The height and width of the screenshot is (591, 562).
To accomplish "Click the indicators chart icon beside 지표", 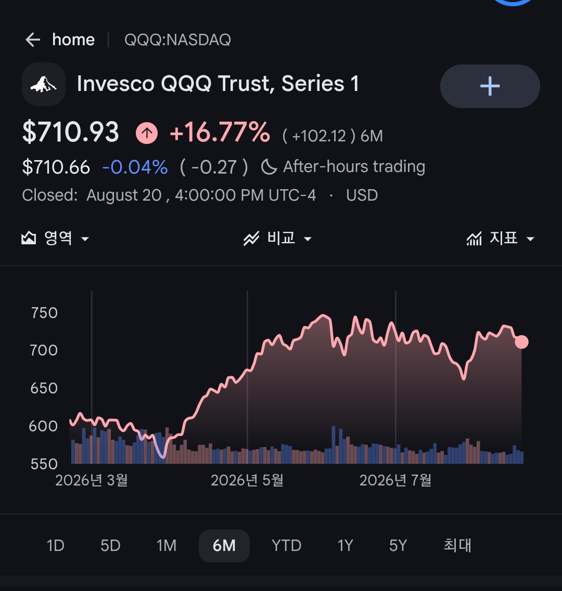I will click(x=474, y=239).
